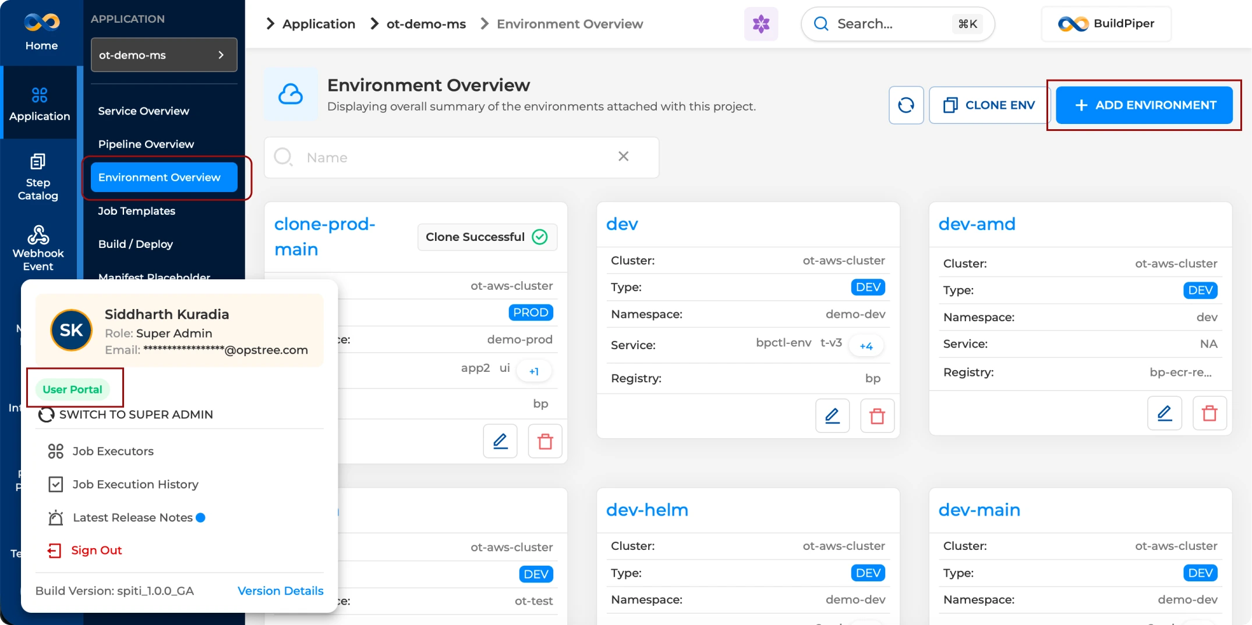Click the bpctl-env service on dev card
1252x625 pixels.
[783, 343]
